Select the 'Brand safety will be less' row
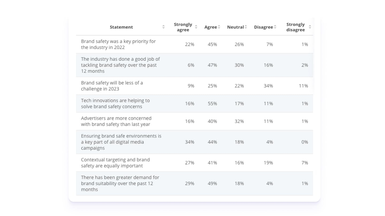 click(x=112, y=86)
